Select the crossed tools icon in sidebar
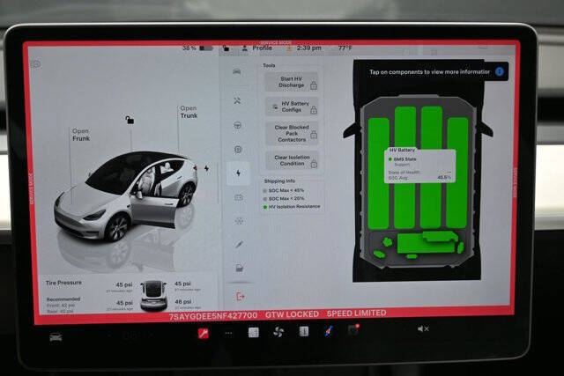564x376 pixels. click(x=237, y=100)
